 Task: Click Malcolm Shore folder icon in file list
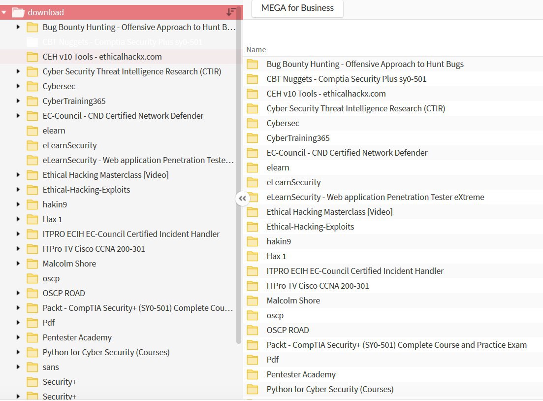click(x=253, y=301)
